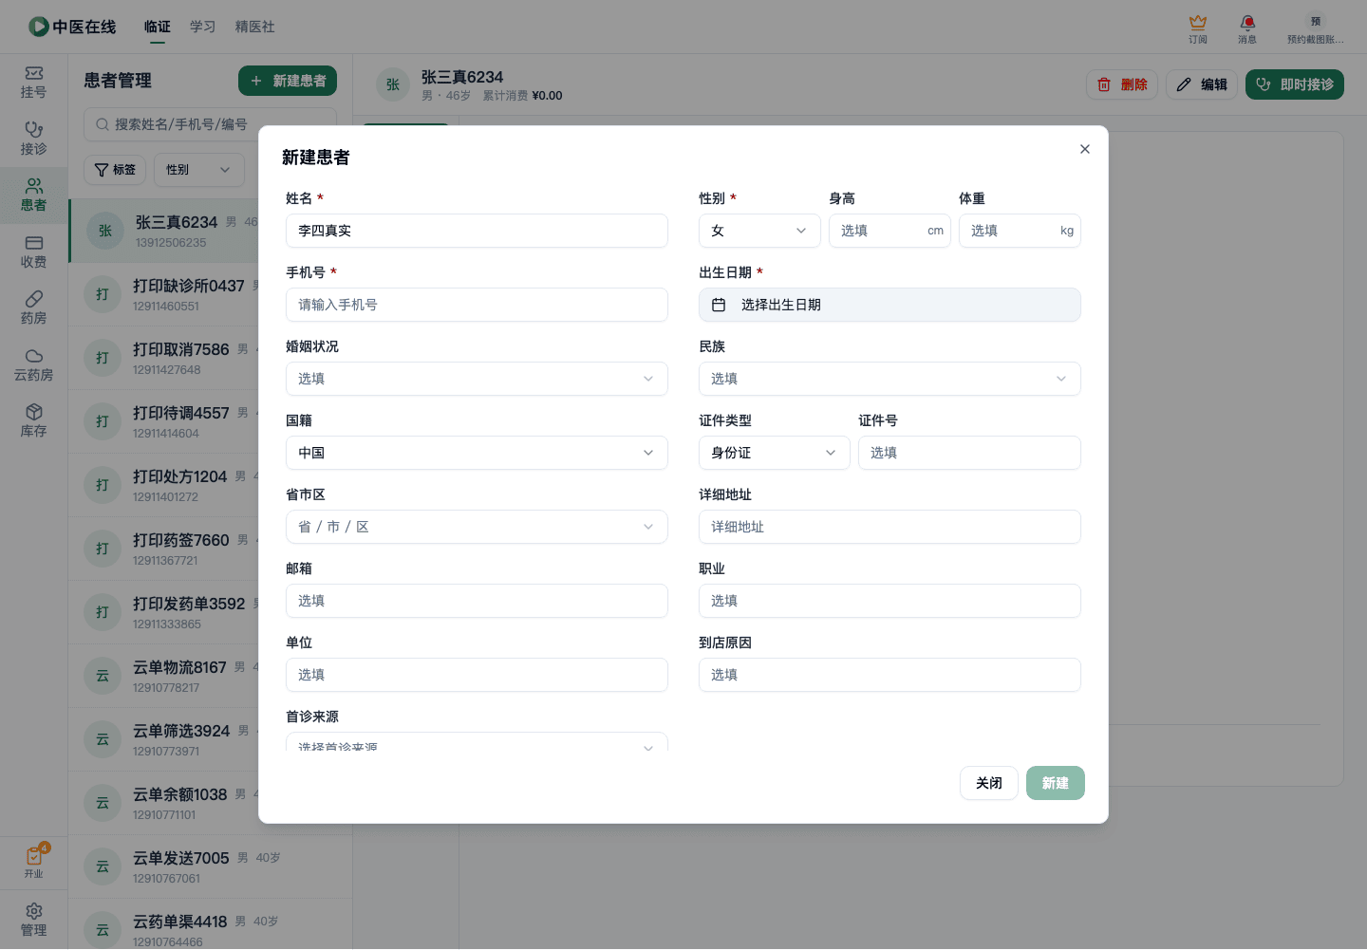
Task: Expand the 省市区 region selector
Action: click(477, 527)
